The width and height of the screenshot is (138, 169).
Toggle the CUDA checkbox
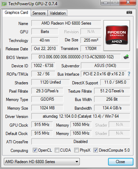57,150
